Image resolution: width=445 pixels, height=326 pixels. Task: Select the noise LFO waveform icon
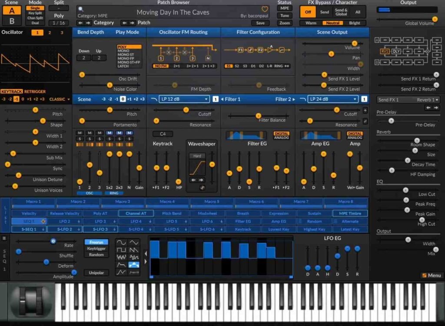point(122,256)
